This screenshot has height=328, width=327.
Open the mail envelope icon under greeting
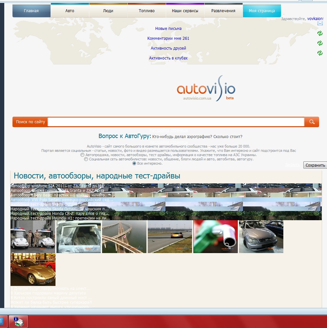pyautogui.click(x=320, y=23)
